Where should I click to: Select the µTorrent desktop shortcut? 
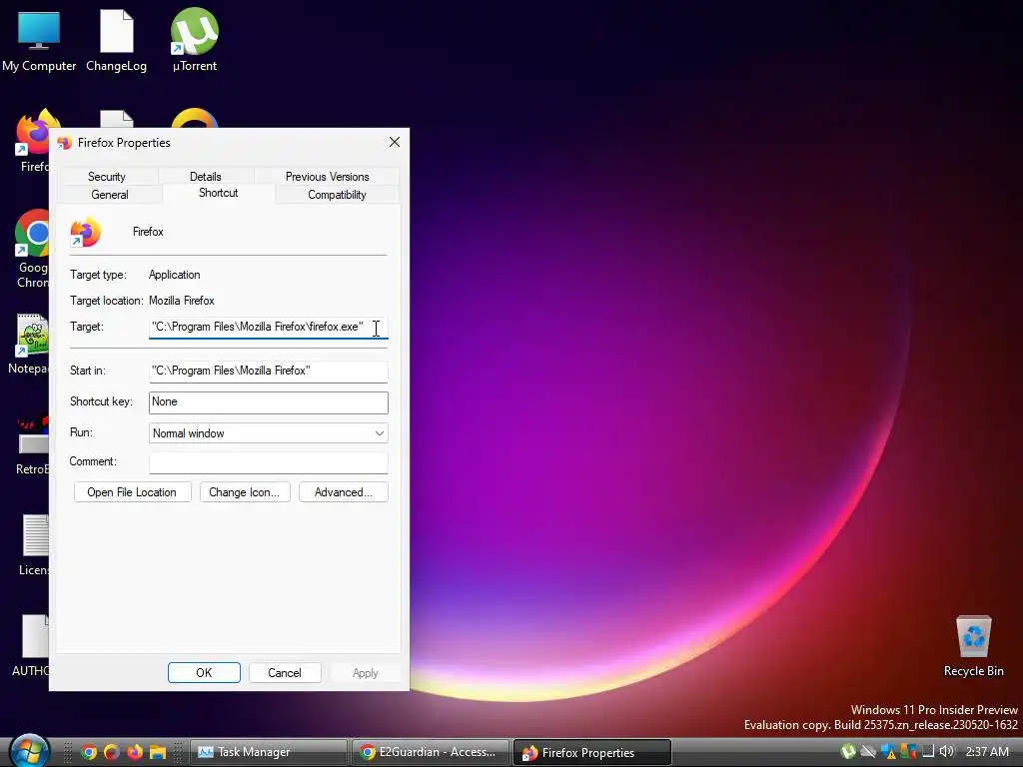pos(195,39)
